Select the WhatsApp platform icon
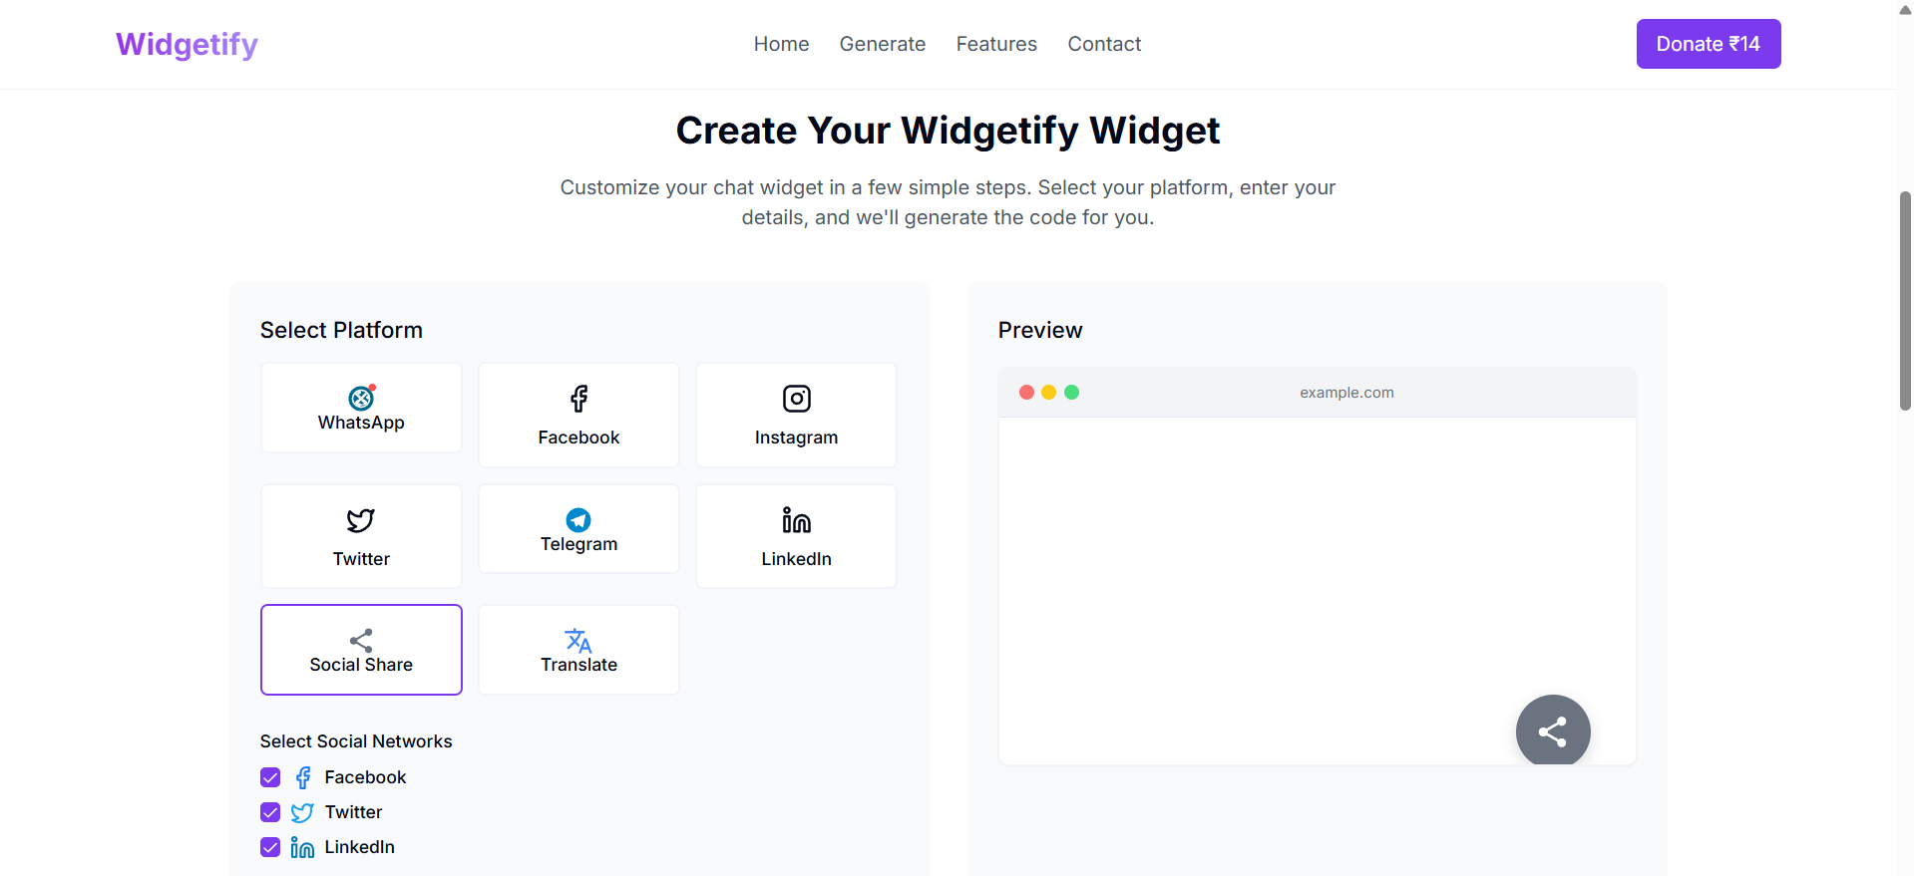 360,399
